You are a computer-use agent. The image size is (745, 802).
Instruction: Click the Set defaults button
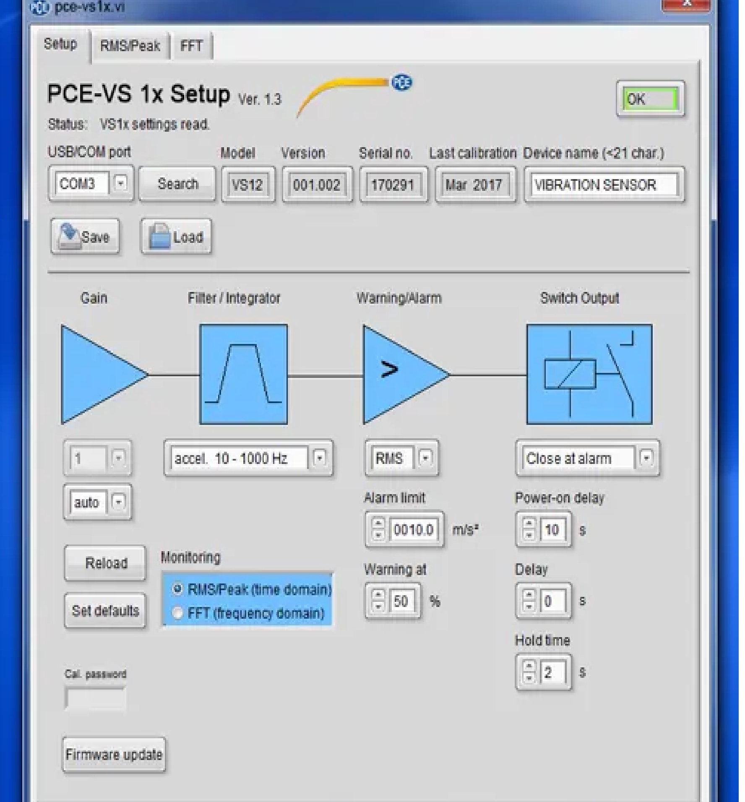[x=105, y=610]
